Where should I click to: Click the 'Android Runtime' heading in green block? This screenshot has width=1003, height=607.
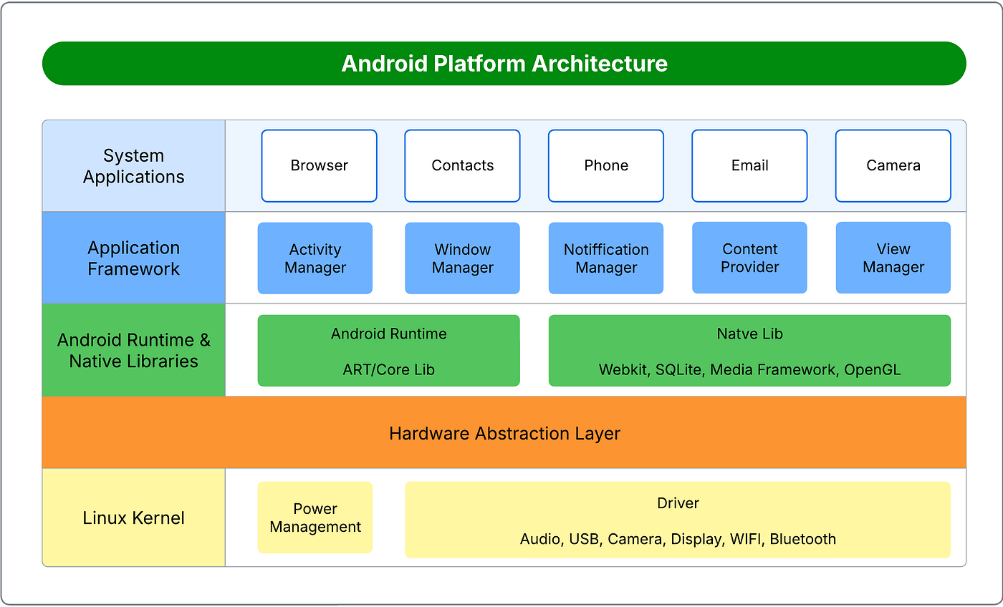point(389,334)
